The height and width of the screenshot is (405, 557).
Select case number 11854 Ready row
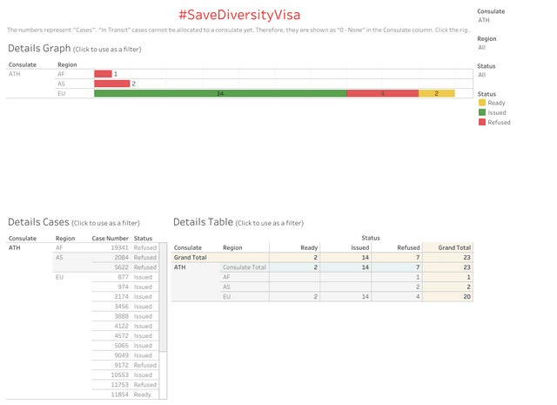click(x=124, y=395)
